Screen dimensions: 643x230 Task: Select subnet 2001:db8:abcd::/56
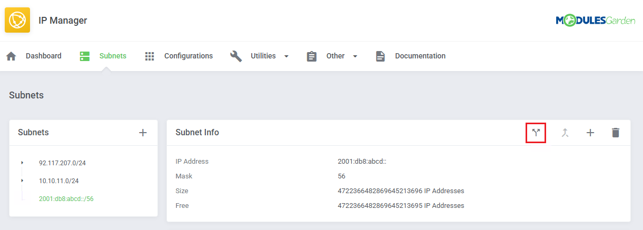coord(66,199)
